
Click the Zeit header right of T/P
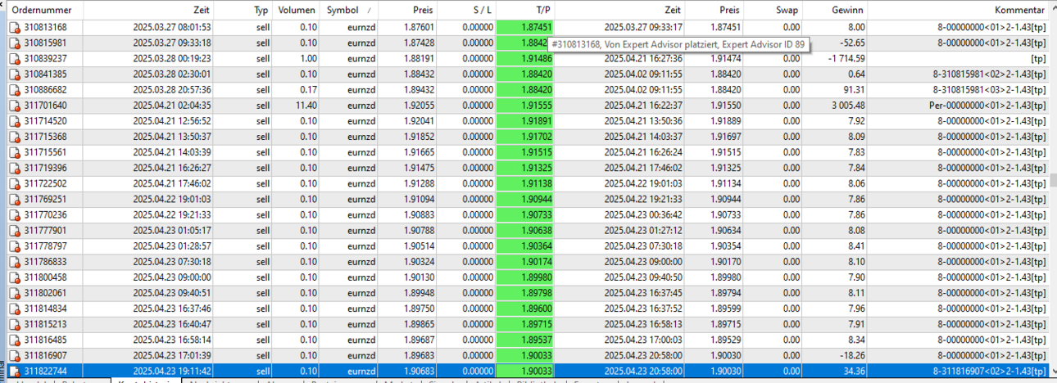pos(620,11)
